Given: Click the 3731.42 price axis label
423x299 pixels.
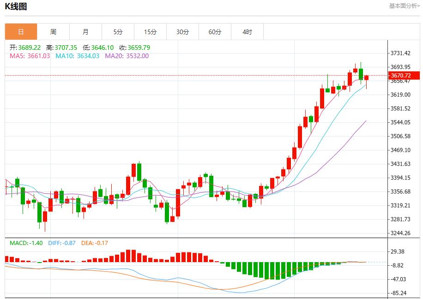Looking at the screenshot, I should pyautogui.click(x=400, y=53).
